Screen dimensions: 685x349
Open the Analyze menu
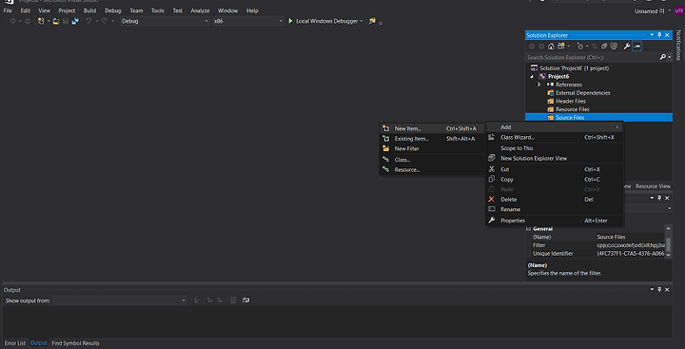(200, 10)
